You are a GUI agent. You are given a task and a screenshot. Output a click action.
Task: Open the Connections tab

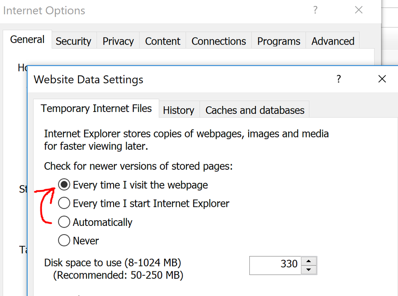click(x=219, y=41)
